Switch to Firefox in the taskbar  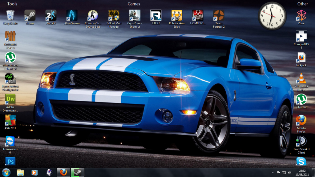(63, 172)
